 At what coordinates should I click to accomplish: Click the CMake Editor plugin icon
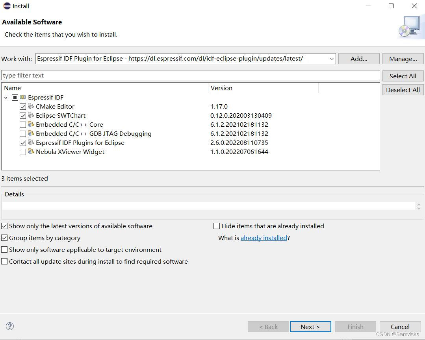pyautogui.click(x=31, y=106)
